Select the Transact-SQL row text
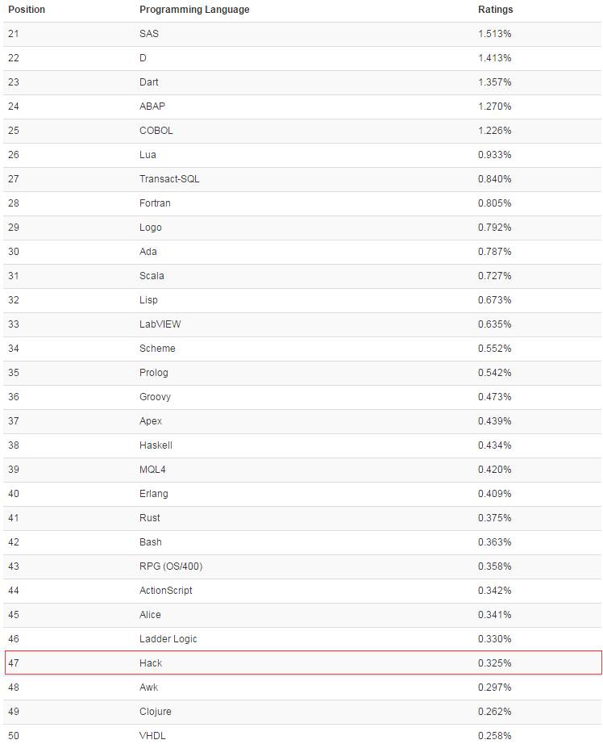This screenshot has width=603, height=744. click(x=169, y=179)
